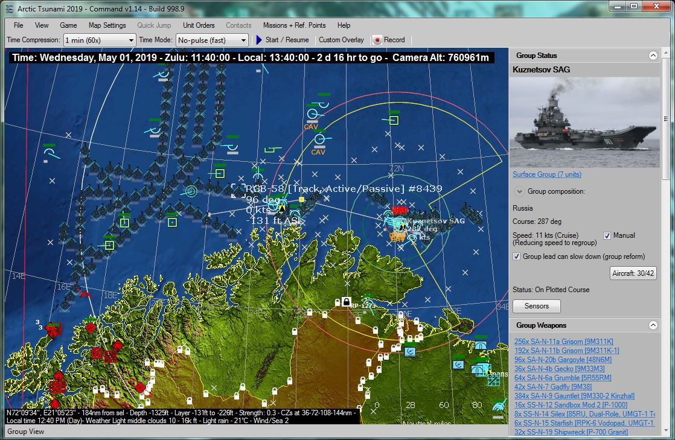The image size is (675, 440).
Task: Select the upper CAV aircraft icon
Action: pyautogui.click(x=313, y=115)
